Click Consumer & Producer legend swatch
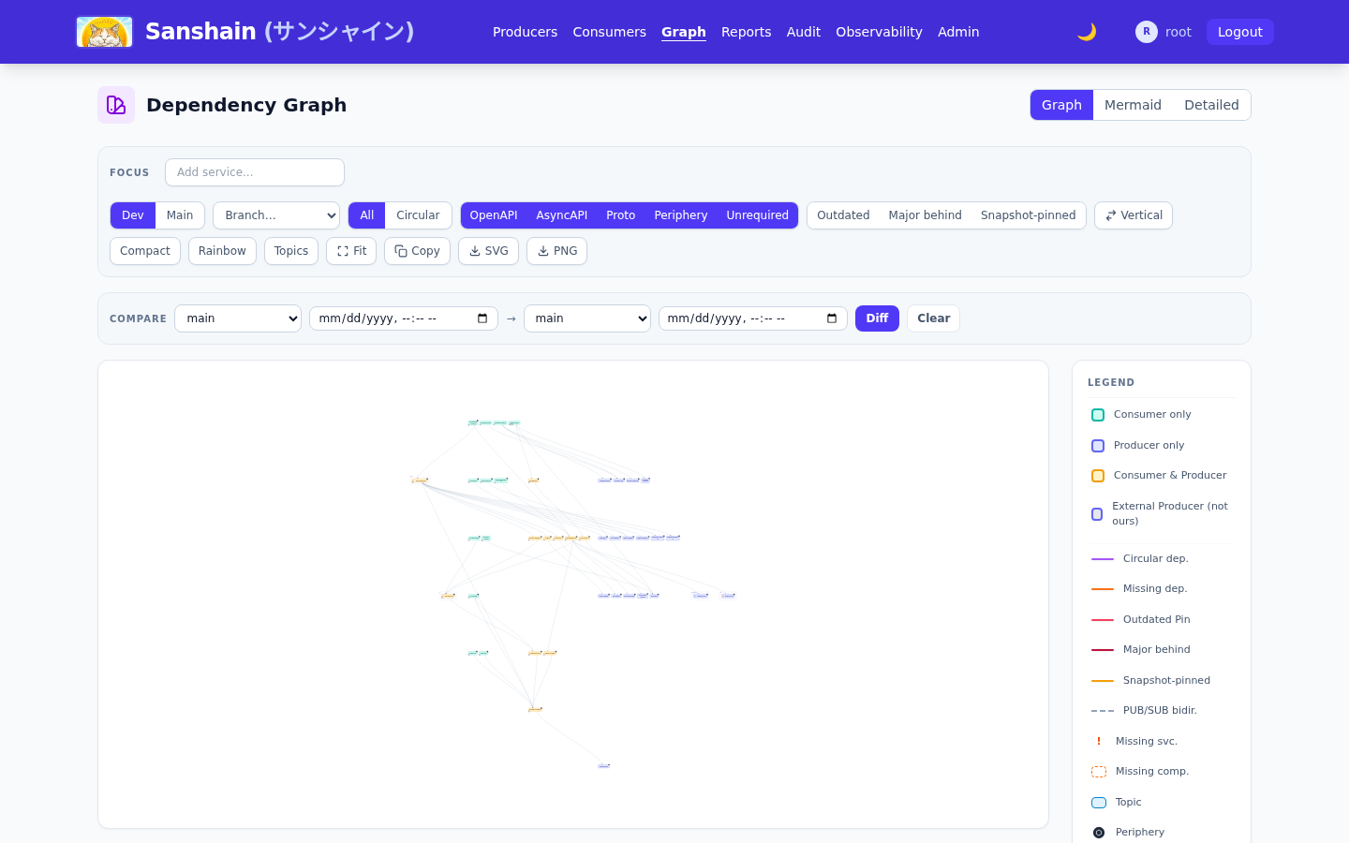Viewport: 1349px width, 843px height. point(1098,476)
